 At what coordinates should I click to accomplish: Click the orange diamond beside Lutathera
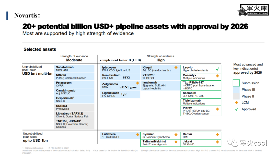pos(138,135)
